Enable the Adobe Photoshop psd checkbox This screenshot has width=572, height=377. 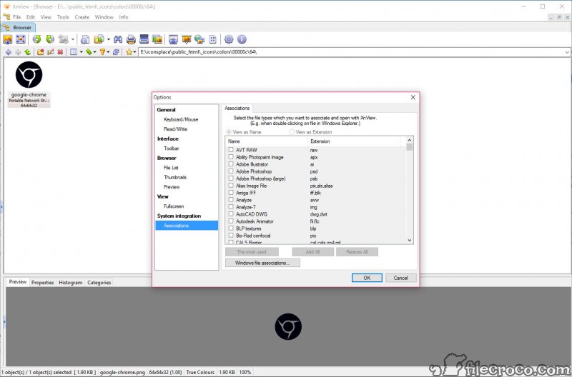click(231, 171)
